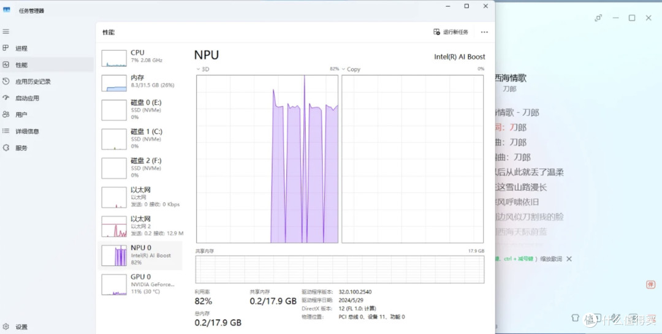Click the NPU heading text
This screenshot has height=334, width=662.
(207, 55)
